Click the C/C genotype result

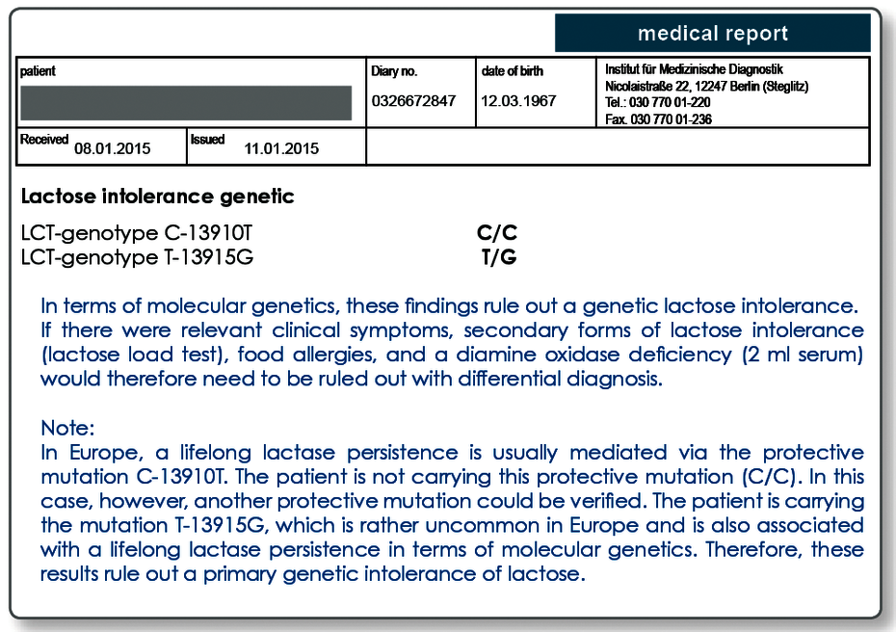coord(496,232)
